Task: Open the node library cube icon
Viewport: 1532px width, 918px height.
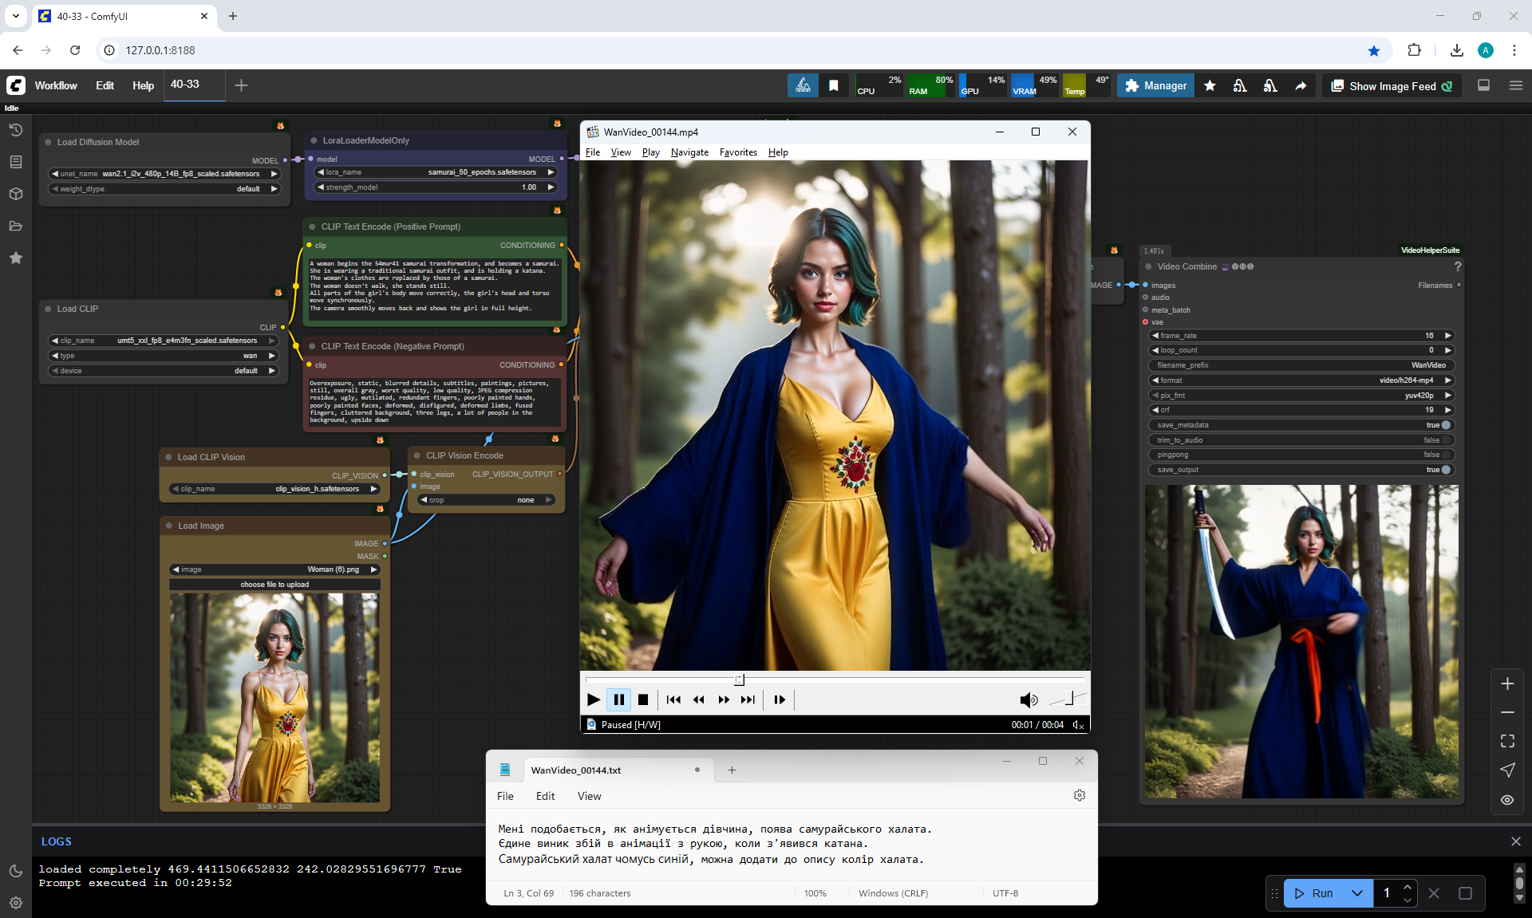Action: [x=16, y=194]
